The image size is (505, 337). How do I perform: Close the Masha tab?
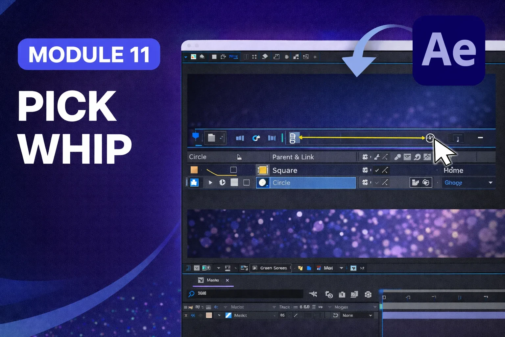[x=227, y=280]
